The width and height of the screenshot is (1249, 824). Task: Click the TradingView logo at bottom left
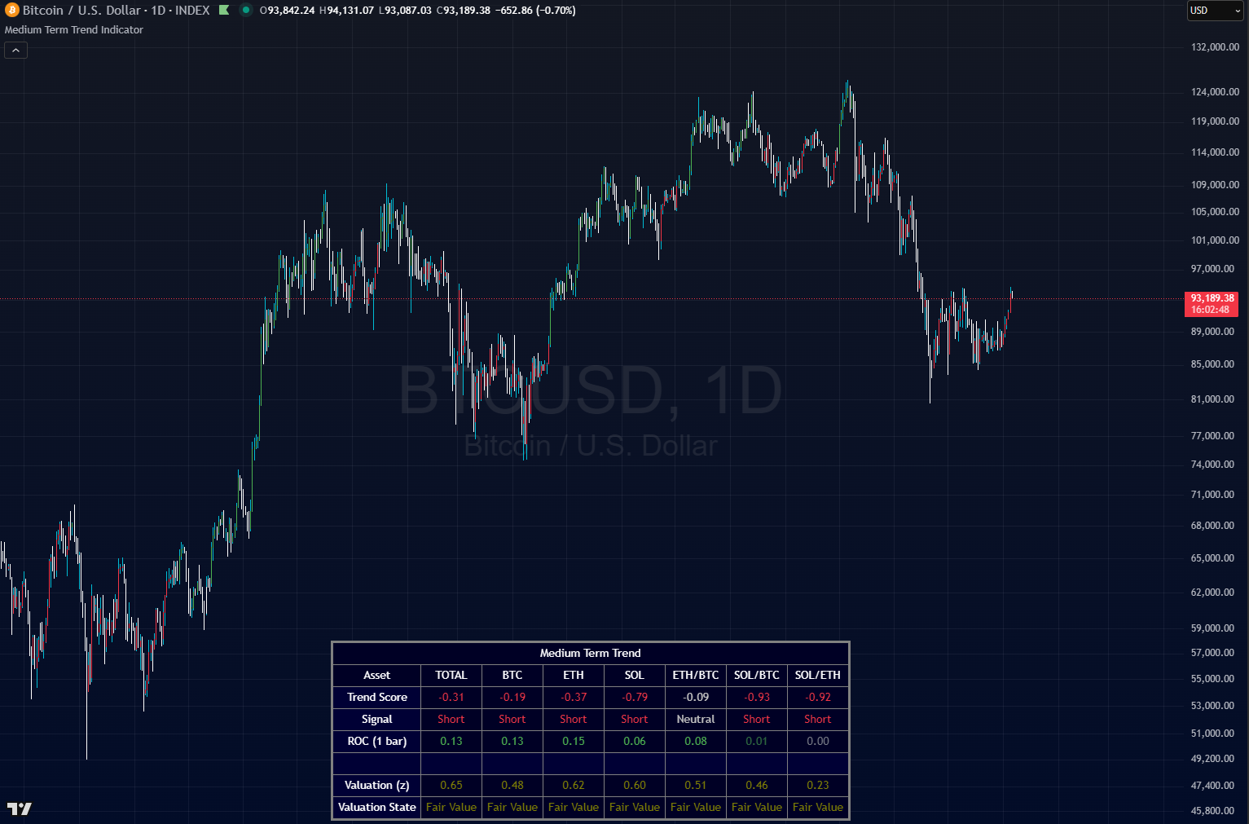pos(20,810)
